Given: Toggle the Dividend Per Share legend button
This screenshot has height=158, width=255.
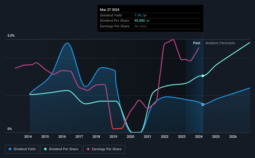Looking at the screenshot, I should click(61, 149).
